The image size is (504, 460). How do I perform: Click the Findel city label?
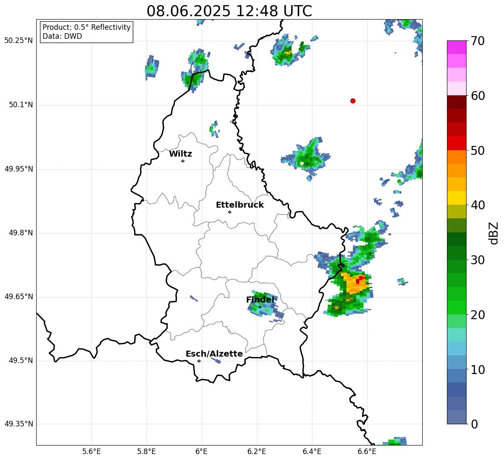[260, 300]
